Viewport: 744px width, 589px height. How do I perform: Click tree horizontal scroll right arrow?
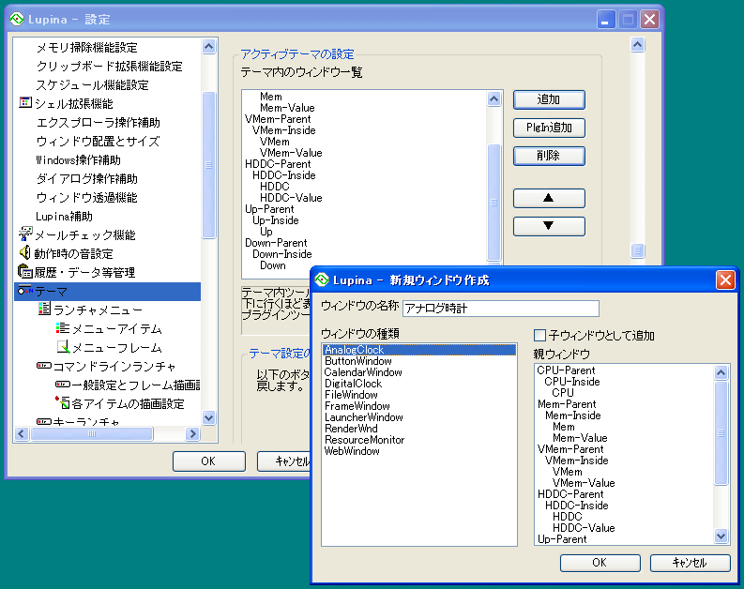192,433
